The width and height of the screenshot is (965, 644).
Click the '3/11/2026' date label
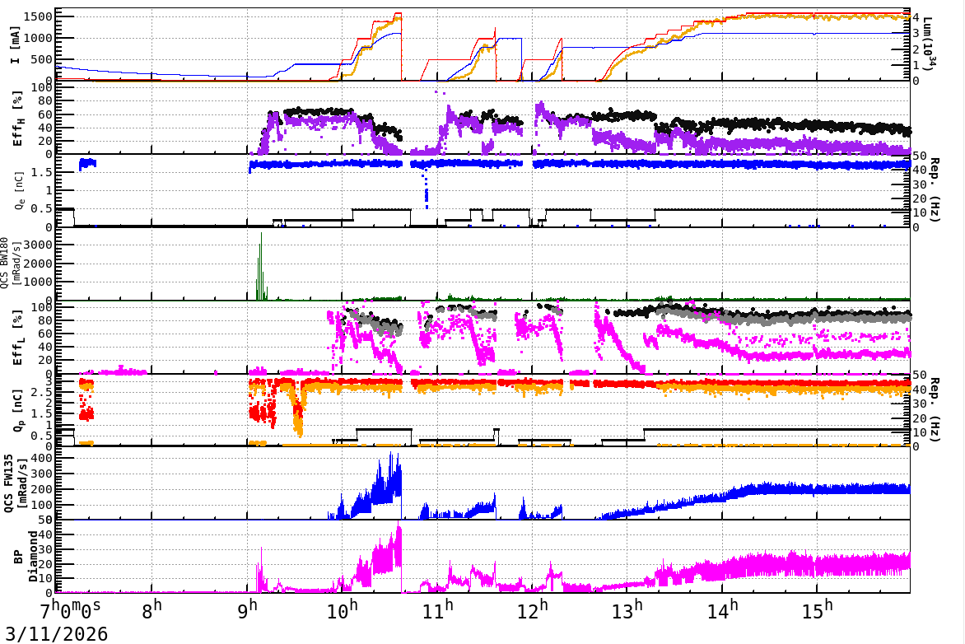(x=57, y=633)
